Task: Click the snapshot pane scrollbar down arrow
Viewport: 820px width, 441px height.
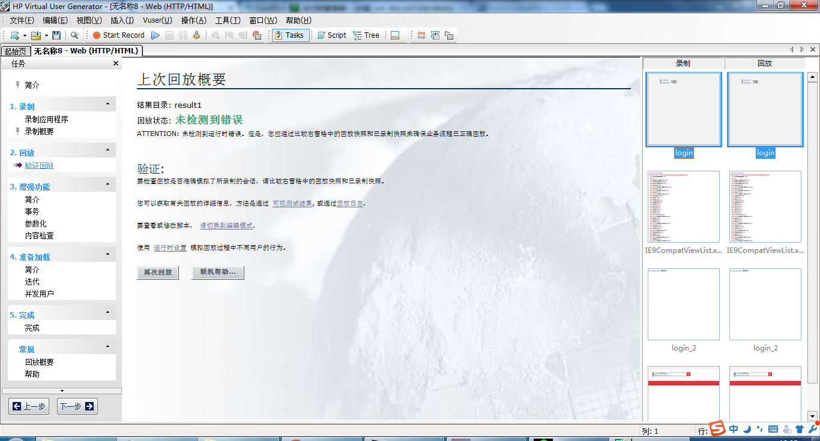Action: (812, 416)
